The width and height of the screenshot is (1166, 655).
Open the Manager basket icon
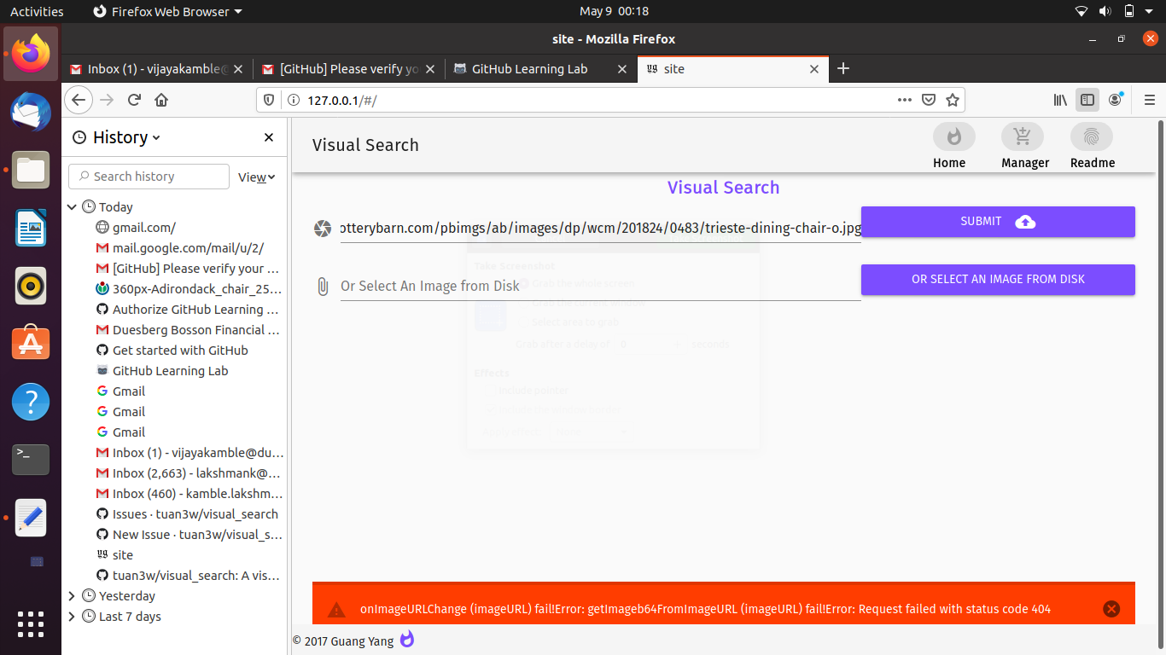[1022, 136]
